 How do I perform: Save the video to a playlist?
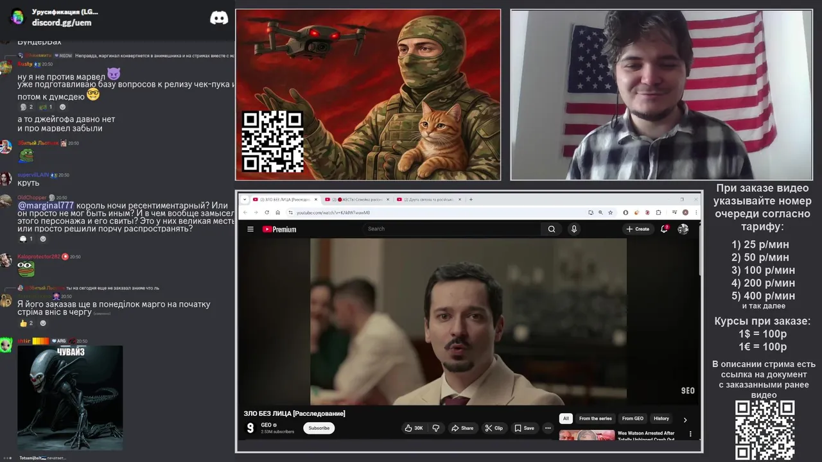click(524, 428)
